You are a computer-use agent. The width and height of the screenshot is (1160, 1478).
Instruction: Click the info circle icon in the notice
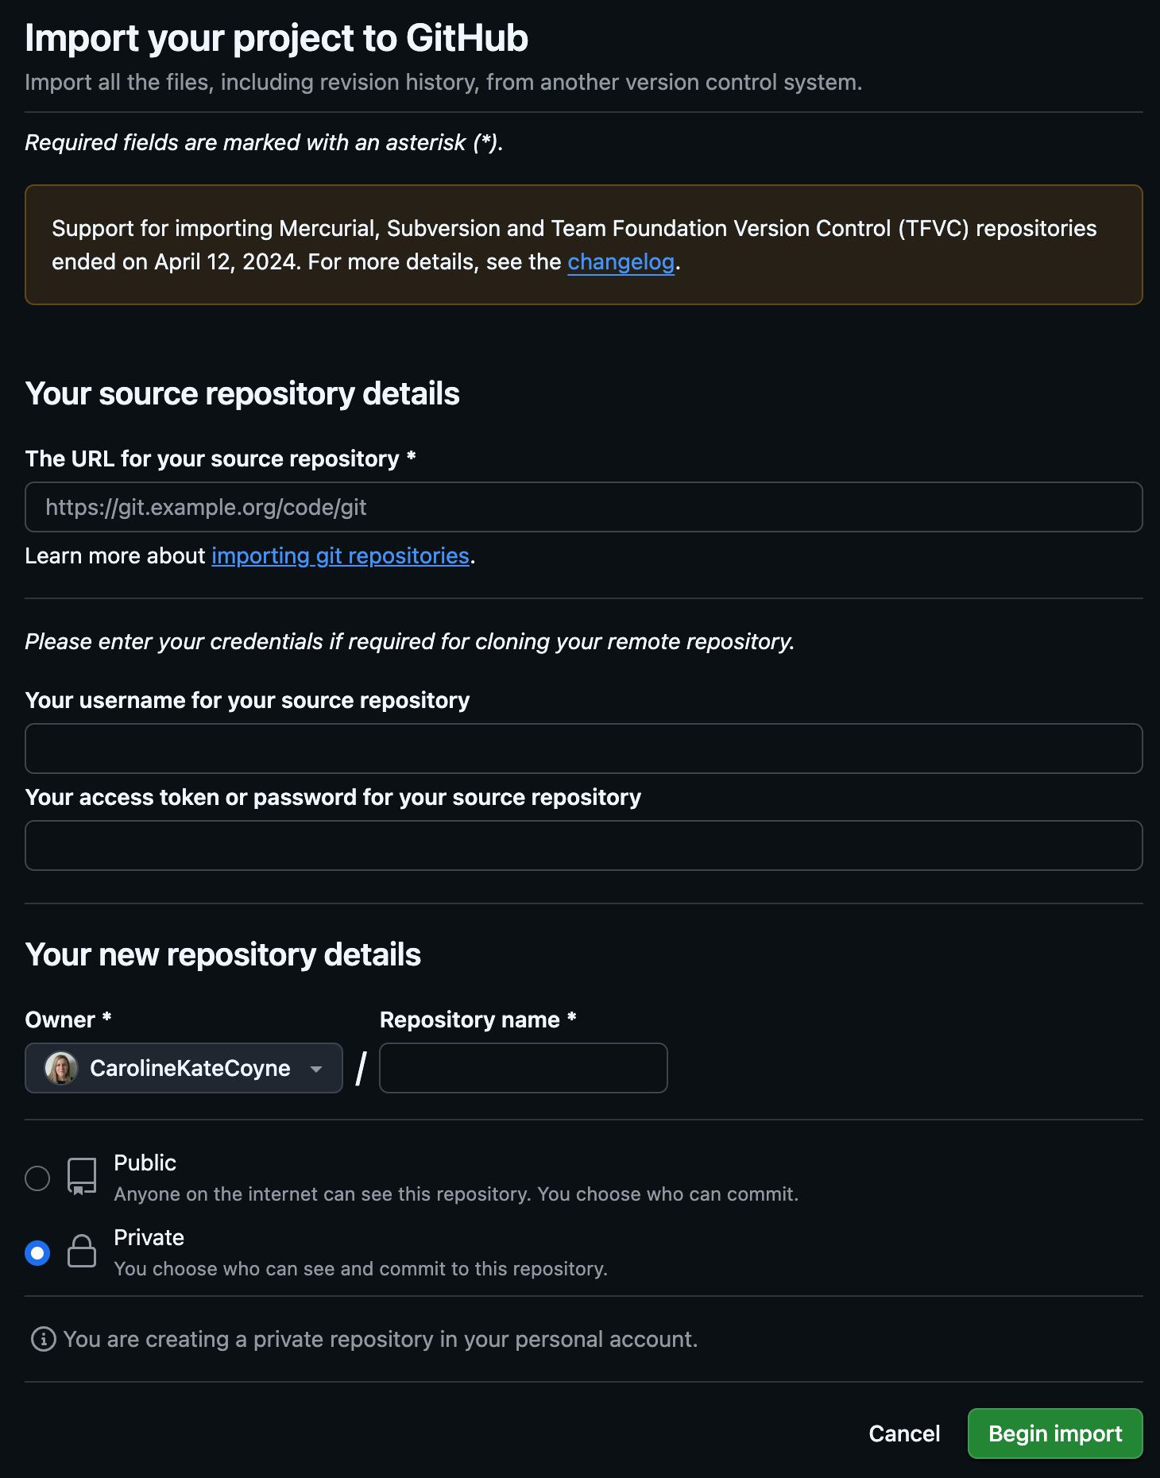43,1339
